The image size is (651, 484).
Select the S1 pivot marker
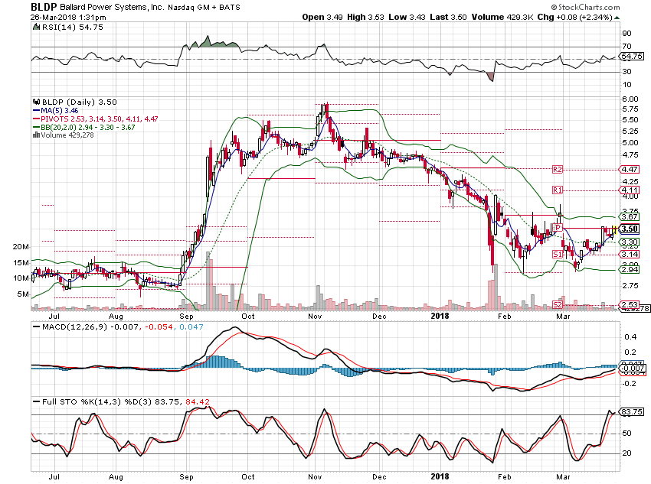point(557,254)
